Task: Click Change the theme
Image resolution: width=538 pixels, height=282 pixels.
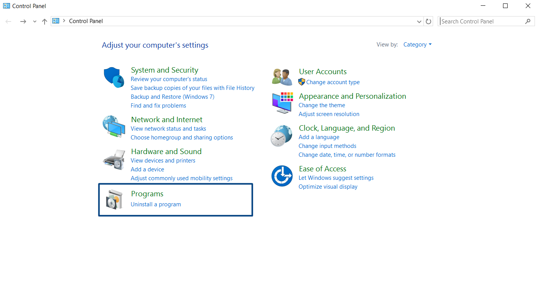Action: click(x=322, y=105)
